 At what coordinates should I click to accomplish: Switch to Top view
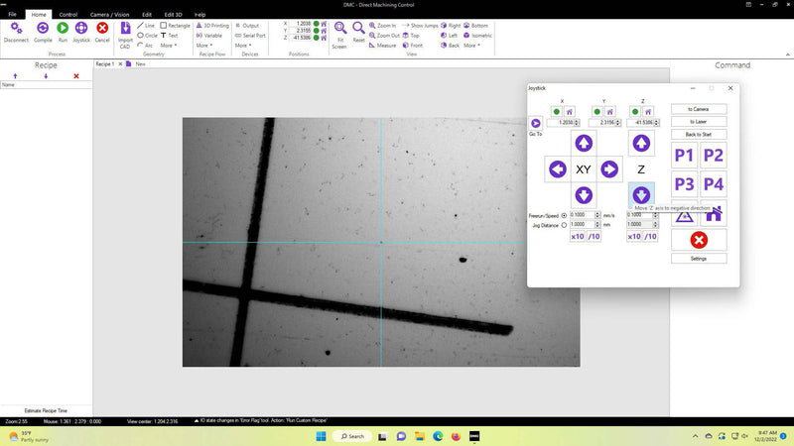click(411, 36)
